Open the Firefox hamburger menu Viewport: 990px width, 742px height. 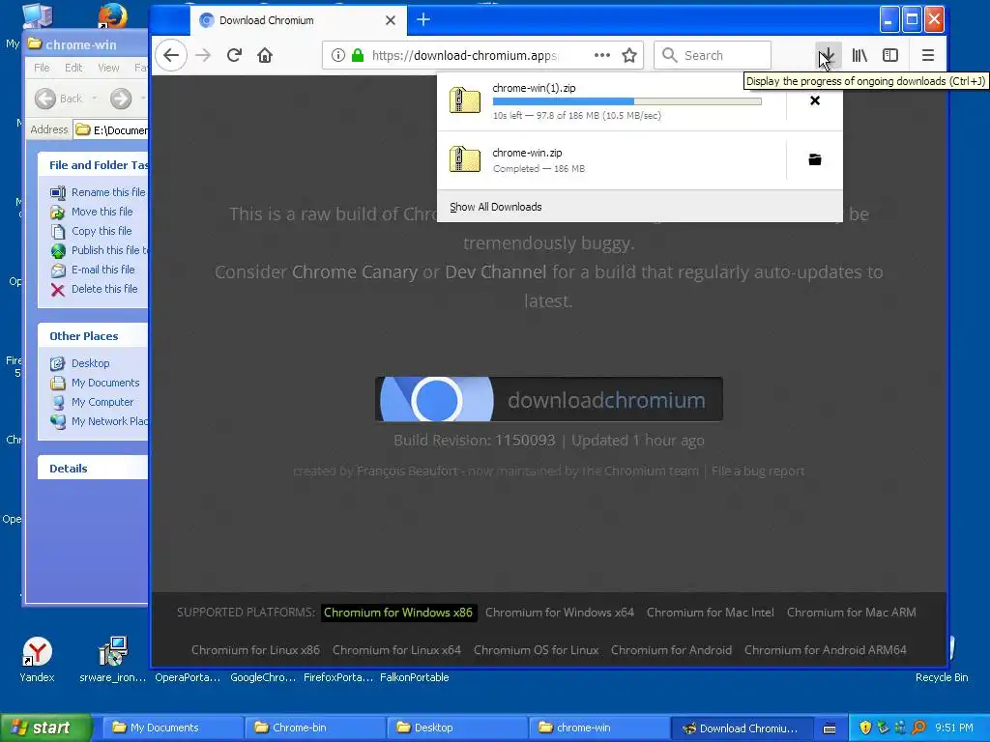pos(927,55)
